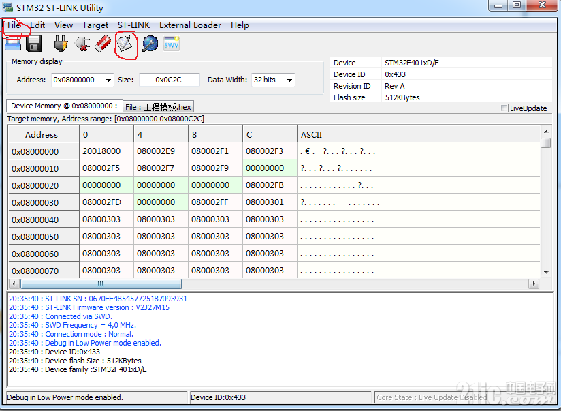This screenshot has height=411, width=561.
Task: Open the File menu
Action: coord(14,25)
